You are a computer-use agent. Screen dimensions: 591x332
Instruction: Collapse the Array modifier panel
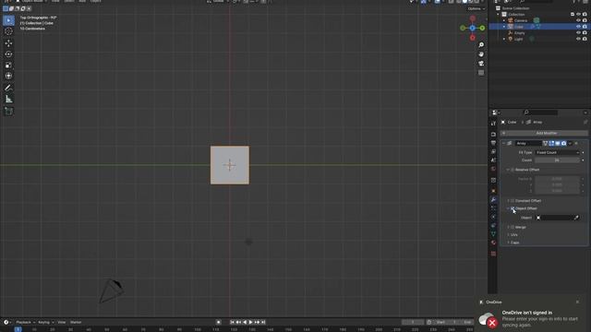503,144
